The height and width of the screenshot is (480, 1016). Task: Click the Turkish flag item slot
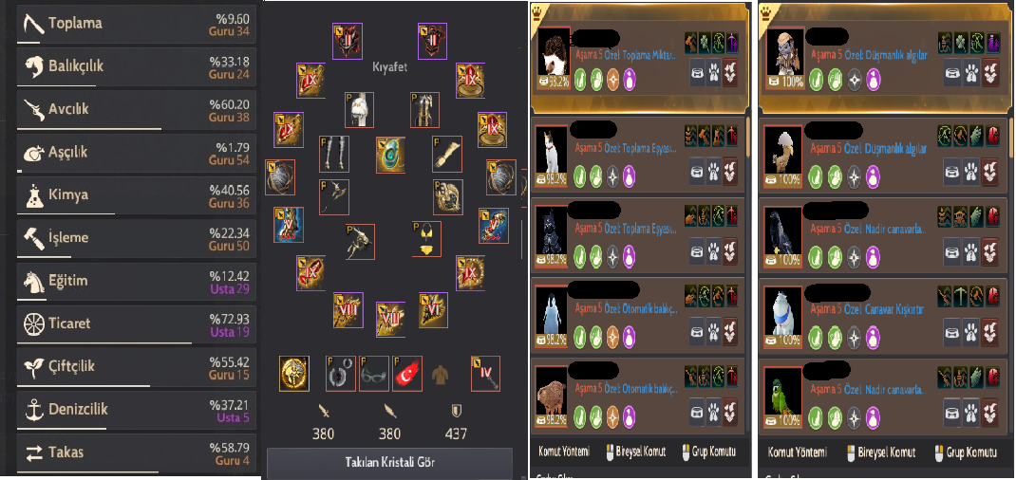tap(407, 373)
